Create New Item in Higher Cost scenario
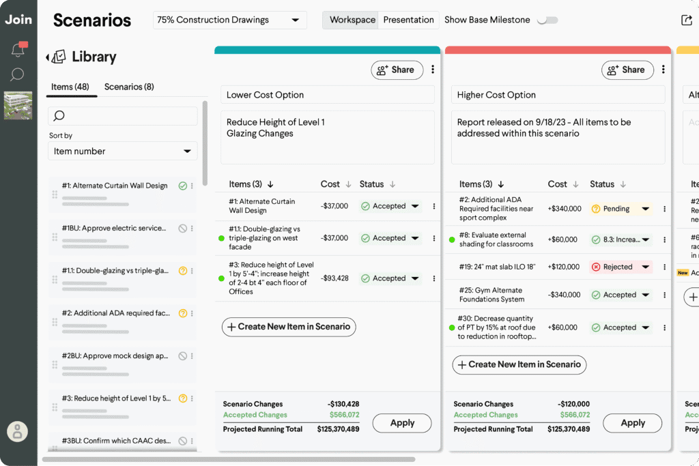This screenshot has height=466, width=699. point(519,364)
